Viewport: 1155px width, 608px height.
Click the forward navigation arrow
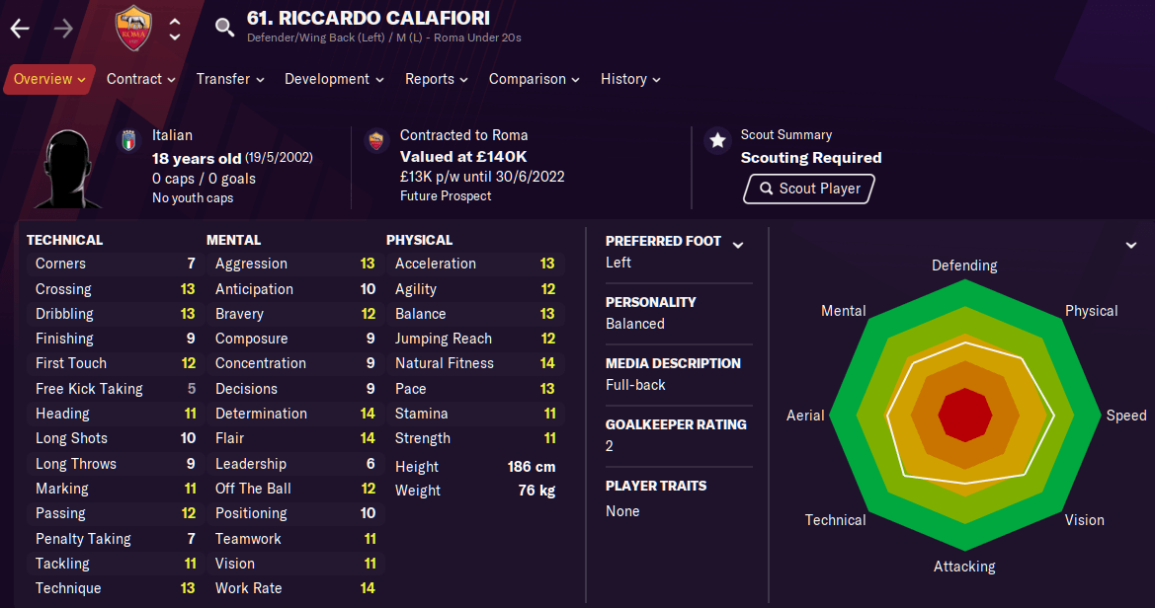63,29
